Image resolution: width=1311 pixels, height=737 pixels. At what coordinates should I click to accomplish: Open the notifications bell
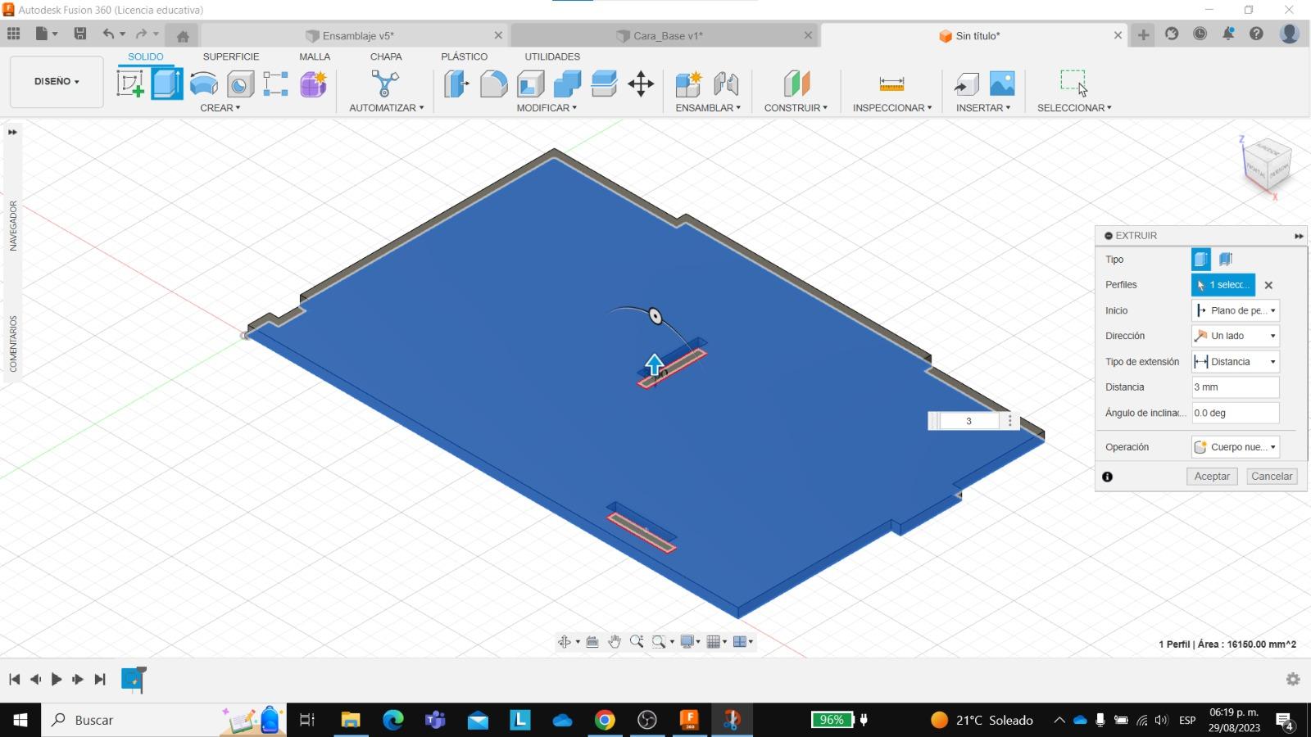[1228, 34]
